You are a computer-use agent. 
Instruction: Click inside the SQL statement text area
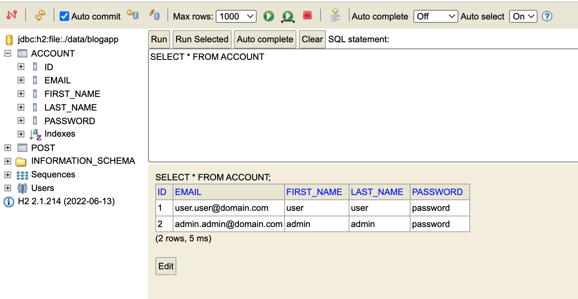click(363, 105)
